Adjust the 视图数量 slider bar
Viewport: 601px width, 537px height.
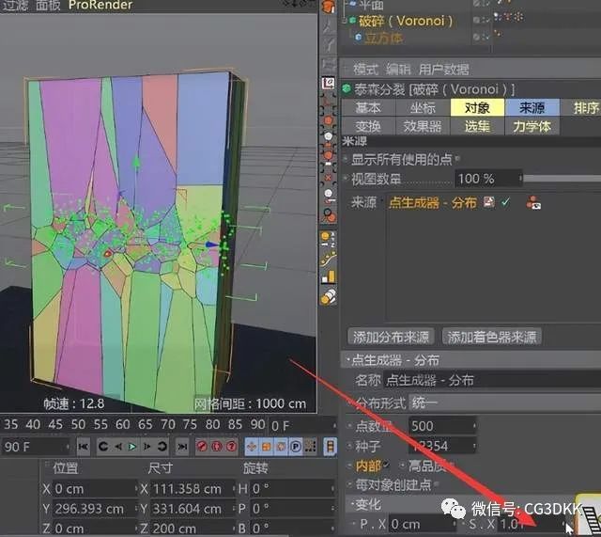(x=562, y=179)
